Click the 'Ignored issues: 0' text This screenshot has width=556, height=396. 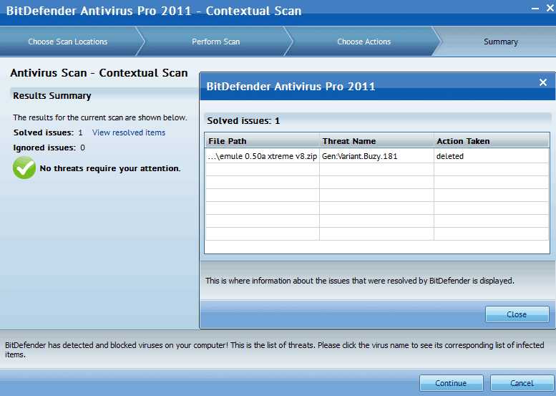pyautogui.click(x=49, y=148)
